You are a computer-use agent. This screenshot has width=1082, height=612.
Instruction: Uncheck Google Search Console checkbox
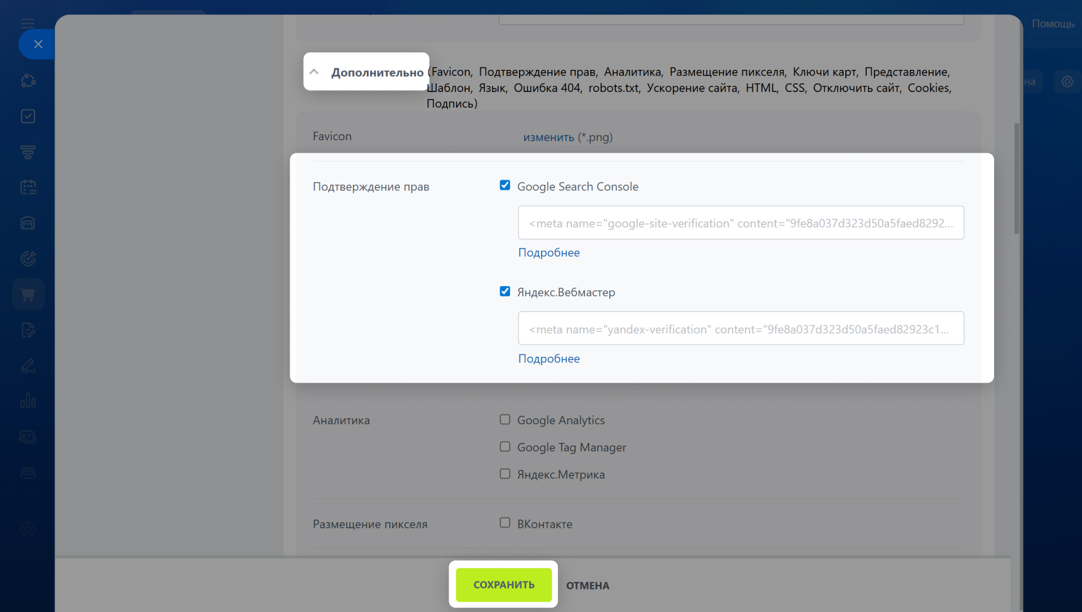(x=505, y=185)
